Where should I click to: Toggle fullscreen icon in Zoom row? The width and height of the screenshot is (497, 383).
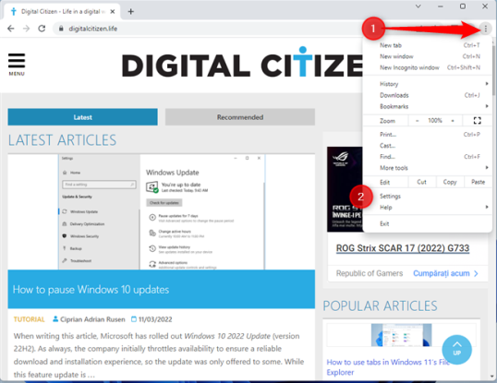click(477, 120)
